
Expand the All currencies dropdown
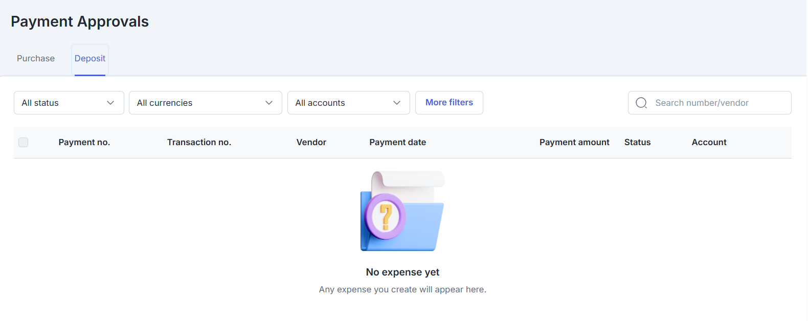(x=205, y=103)
